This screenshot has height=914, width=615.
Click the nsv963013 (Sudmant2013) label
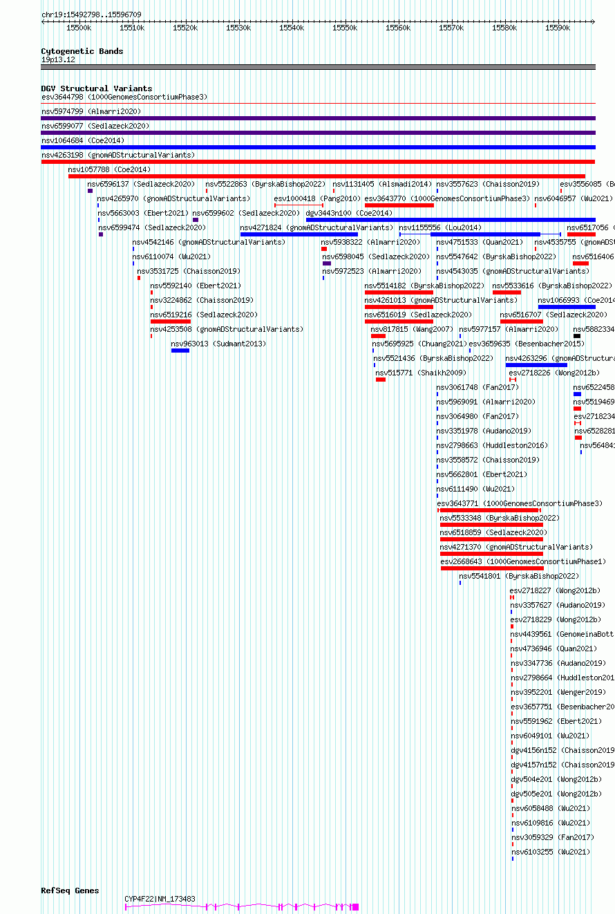pos(218,344)
